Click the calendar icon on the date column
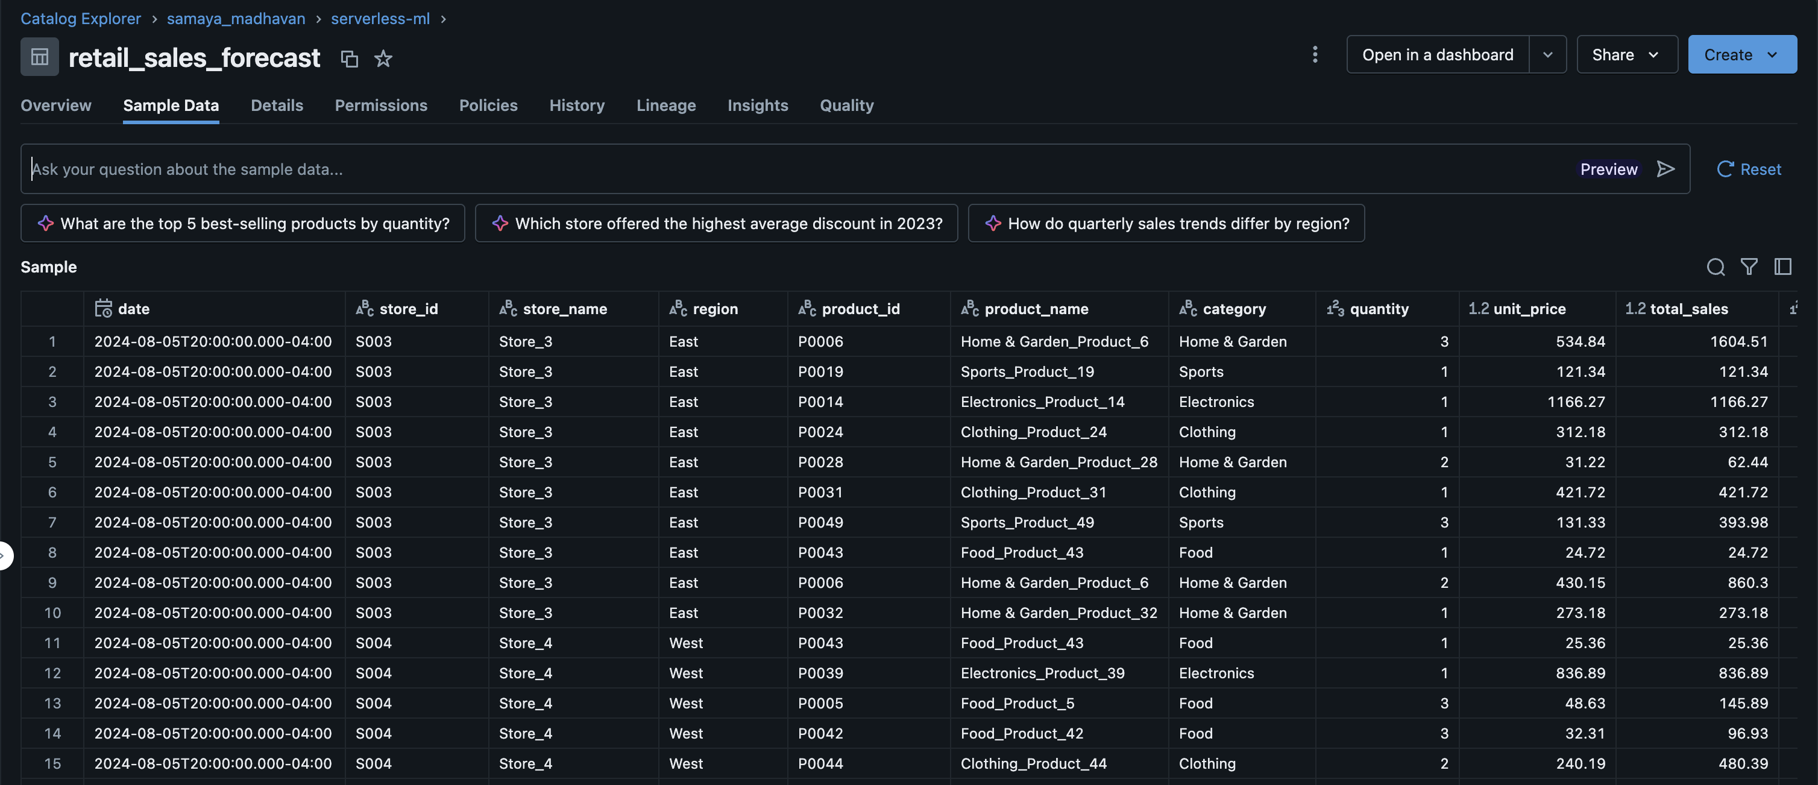This screenshot has height=785, width=1818. (x=103, y=307)
